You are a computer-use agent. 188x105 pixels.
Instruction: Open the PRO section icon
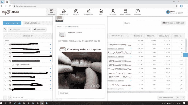pos(101,11)
